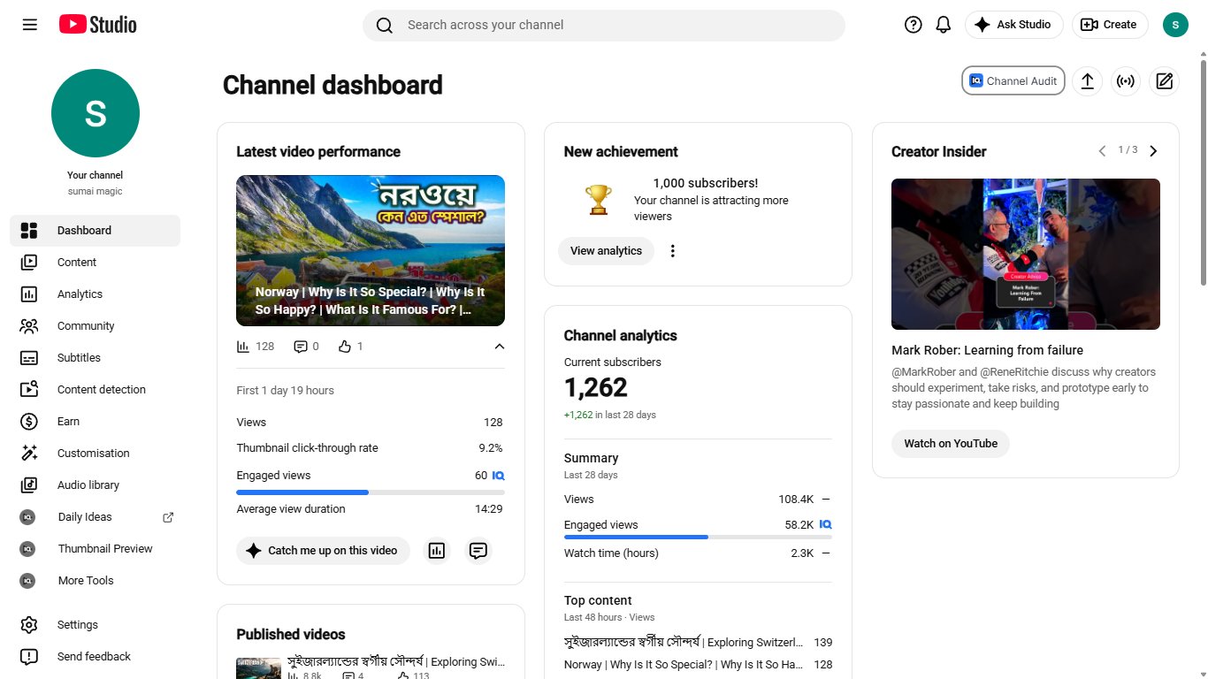Click the Ask Studio button
This screenshot has width=1208, height=679.
[1013, 25]
